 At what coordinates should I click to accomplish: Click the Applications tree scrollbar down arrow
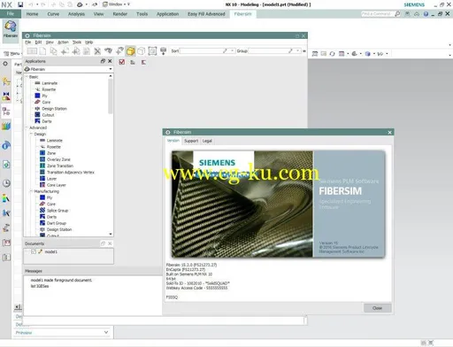click(111, 234)
